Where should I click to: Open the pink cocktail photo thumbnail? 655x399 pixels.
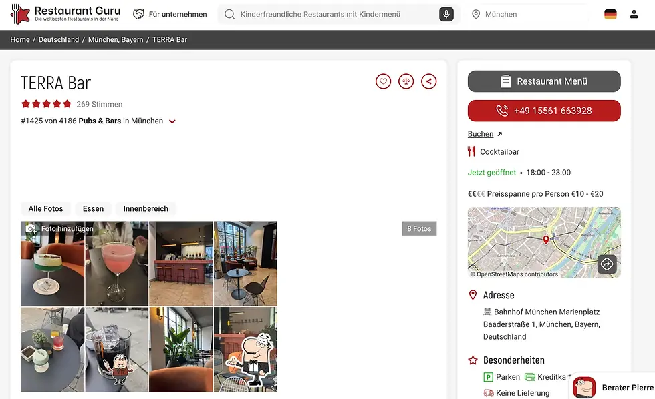tap(116, 264)
